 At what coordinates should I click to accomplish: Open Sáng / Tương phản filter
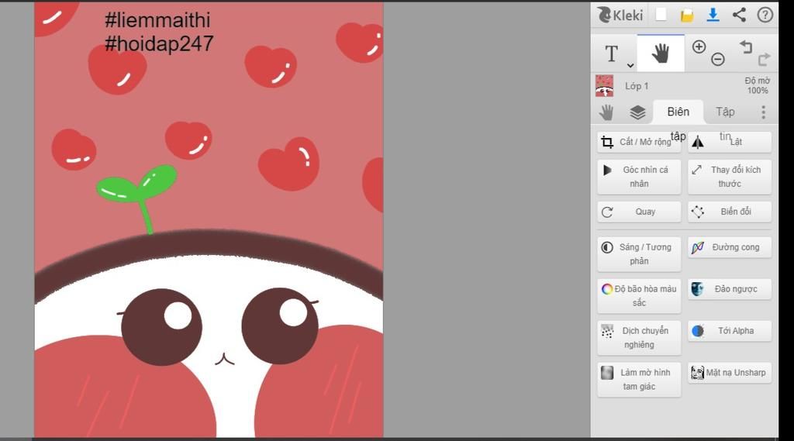[x=639, y=253]
